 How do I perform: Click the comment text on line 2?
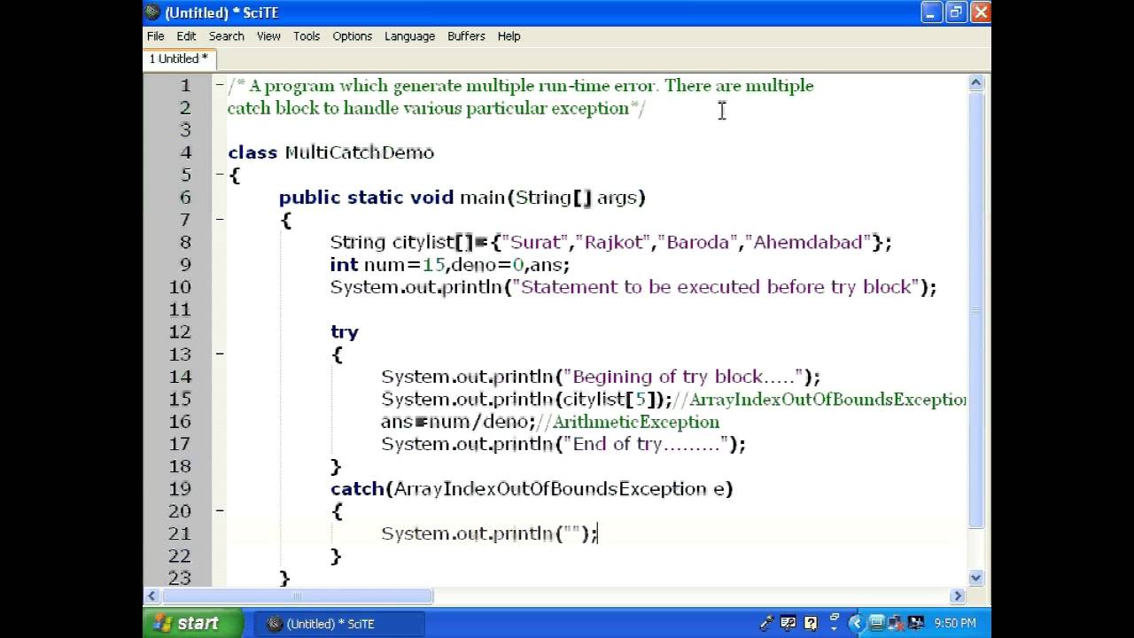click(437, 108)
